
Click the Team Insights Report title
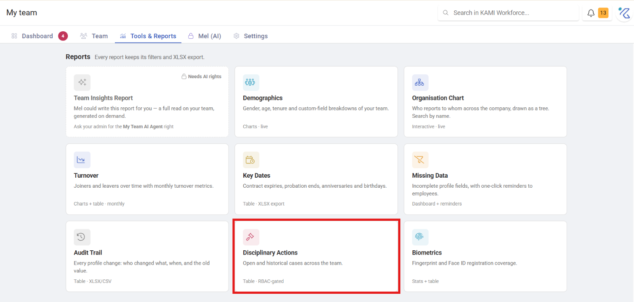[x=104, y=98]
